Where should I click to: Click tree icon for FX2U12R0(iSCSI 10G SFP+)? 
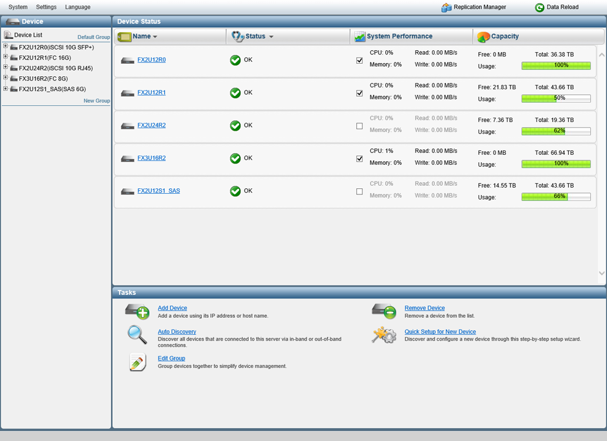tap(14, 47)
